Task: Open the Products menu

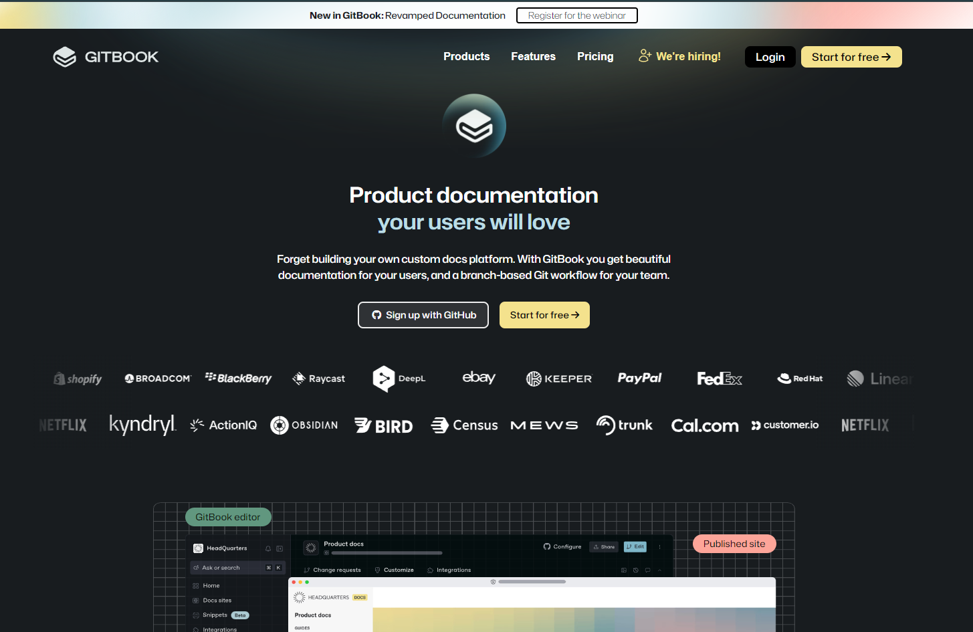Action: click(x=467, y=57)
